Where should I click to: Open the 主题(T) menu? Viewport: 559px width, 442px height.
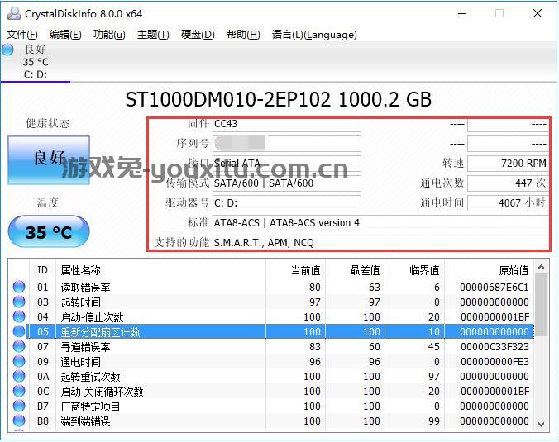pos(153,35)
